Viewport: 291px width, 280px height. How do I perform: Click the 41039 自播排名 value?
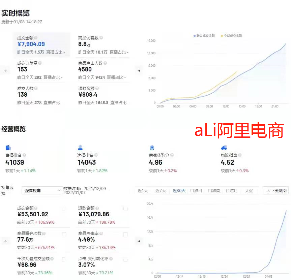[14, 162]
